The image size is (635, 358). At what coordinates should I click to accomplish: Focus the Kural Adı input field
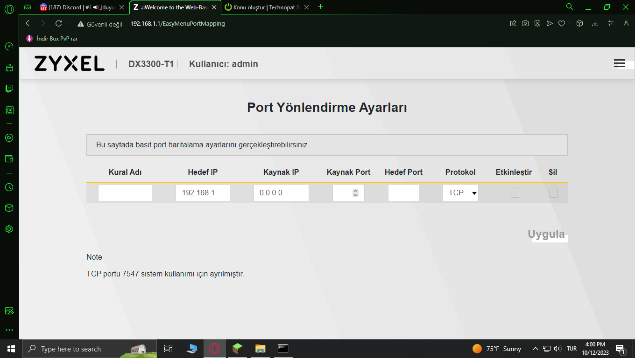[125, 193]
